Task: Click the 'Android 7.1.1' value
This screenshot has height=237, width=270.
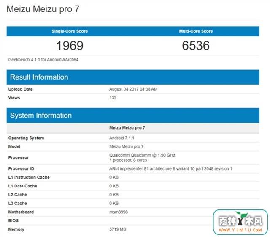Action: click(x=121, y=138)
